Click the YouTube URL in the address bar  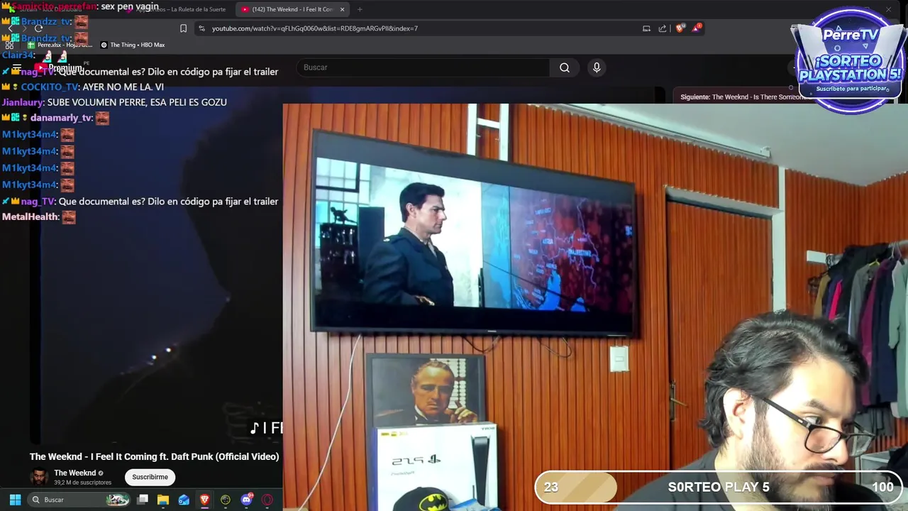tap(314, 28)
